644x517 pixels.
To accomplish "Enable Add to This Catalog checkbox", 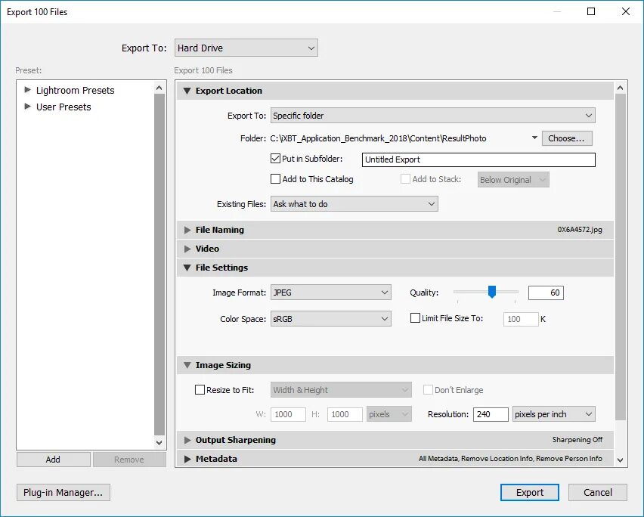I will click(x=275, y=179).
